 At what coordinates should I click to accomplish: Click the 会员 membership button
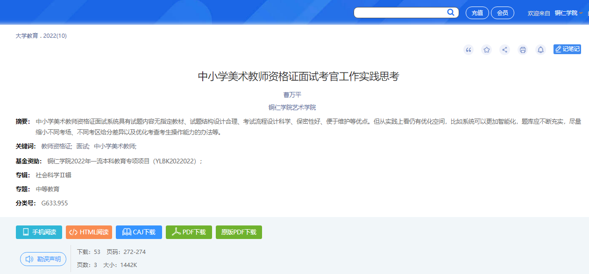coord(502,13)
